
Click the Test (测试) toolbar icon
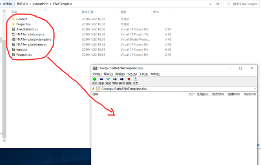coord(108,79)
